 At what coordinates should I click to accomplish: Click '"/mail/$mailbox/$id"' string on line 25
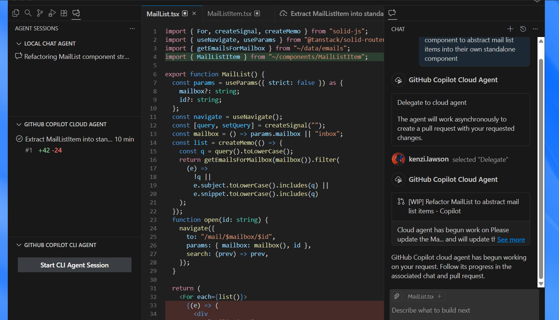(236, 237)
